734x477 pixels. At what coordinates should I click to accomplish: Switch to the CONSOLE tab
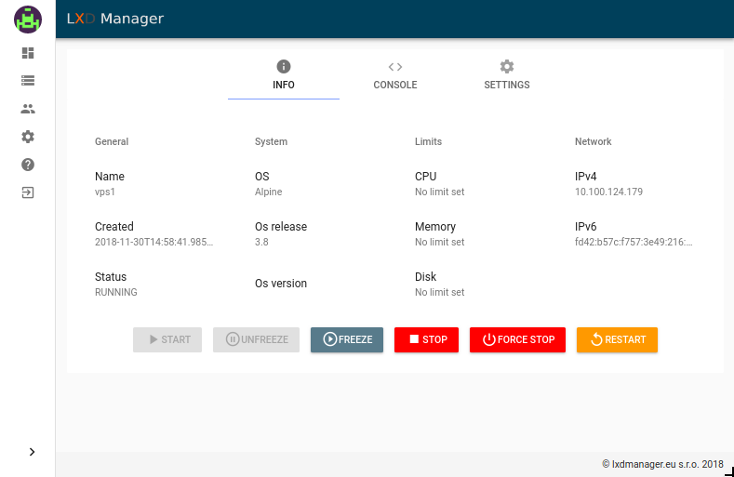pyautogui.click(x=395, y=76)
